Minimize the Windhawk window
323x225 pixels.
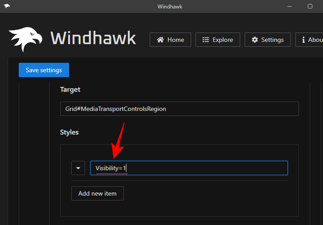[290, 6]
